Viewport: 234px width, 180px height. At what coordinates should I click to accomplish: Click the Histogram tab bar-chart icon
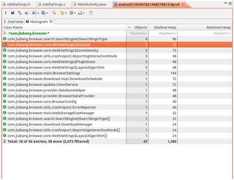tap(27, 22)
